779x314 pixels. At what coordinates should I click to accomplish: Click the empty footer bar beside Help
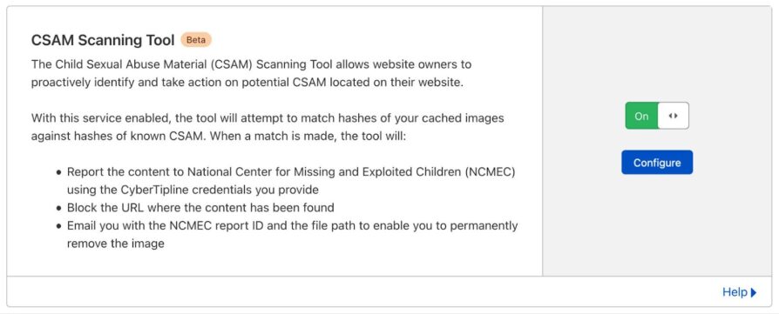pyautogui.click(x=362, y=291)
